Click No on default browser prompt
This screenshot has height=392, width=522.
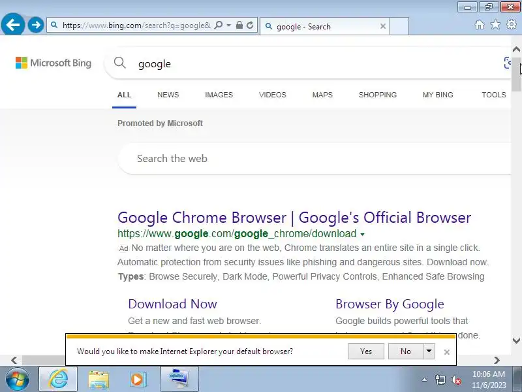click(x=405, y=351)
